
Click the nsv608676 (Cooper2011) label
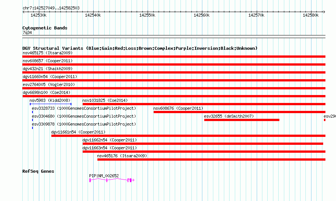point(178,108)
